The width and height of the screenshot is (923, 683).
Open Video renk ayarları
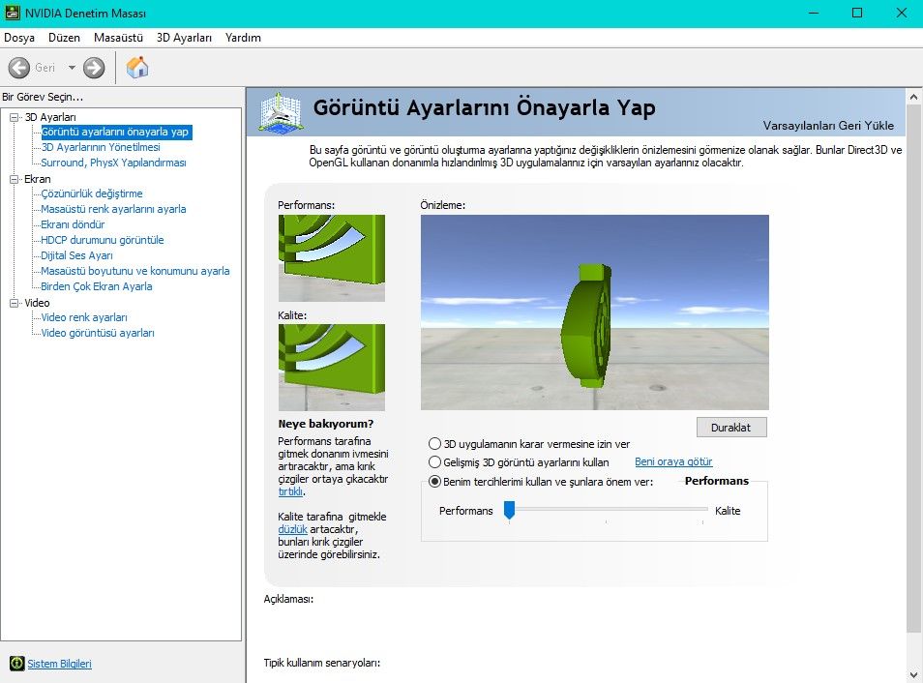tap(84, 317)
